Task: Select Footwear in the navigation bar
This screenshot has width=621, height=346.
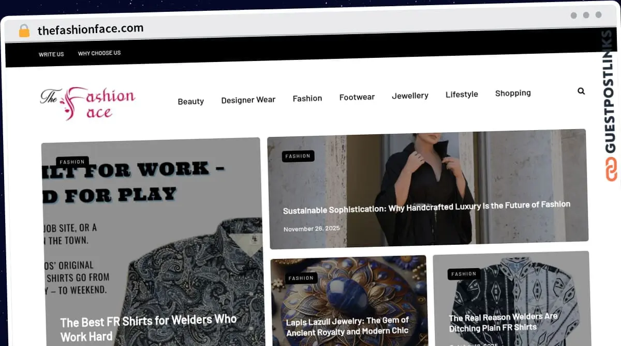Action: (357, 97)
